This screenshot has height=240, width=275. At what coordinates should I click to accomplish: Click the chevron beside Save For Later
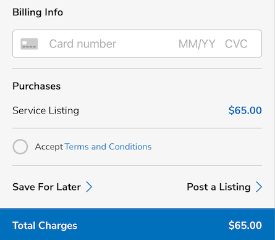(x=89, y=187)
